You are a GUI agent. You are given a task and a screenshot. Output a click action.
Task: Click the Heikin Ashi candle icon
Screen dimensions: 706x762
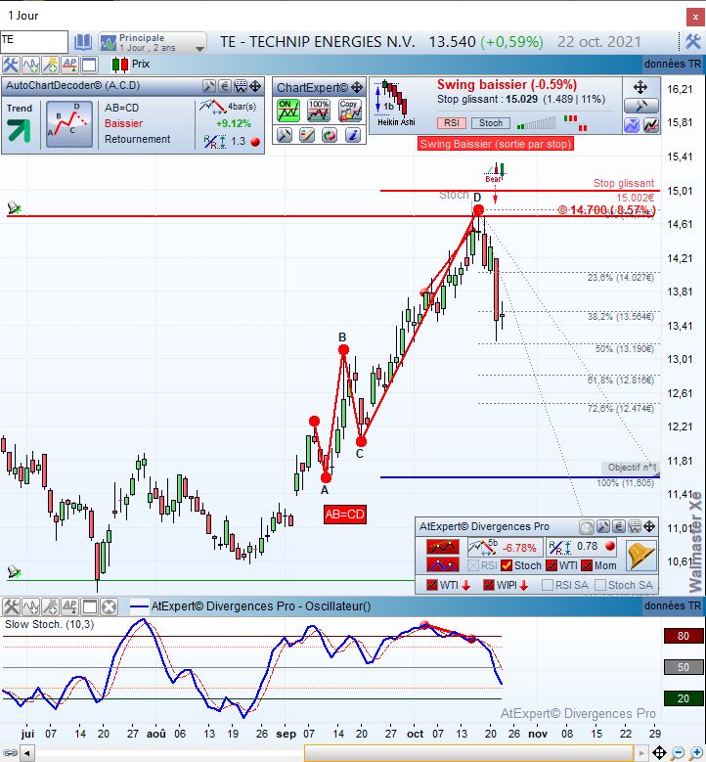coord(394,103)
